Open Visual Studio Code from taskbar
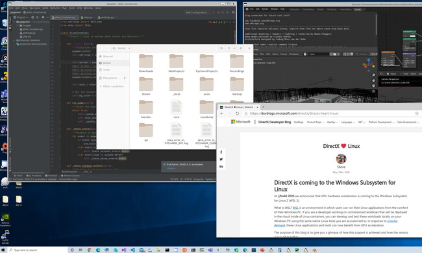The image size is (422, 253). point(132,250)
